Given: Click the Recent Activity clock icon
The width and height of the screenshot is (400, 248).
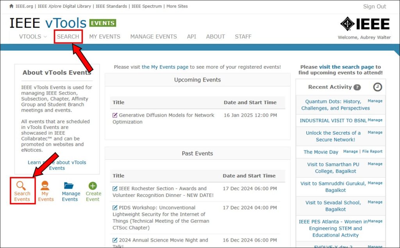Looking at the screenshot, I should click(378, 87).
